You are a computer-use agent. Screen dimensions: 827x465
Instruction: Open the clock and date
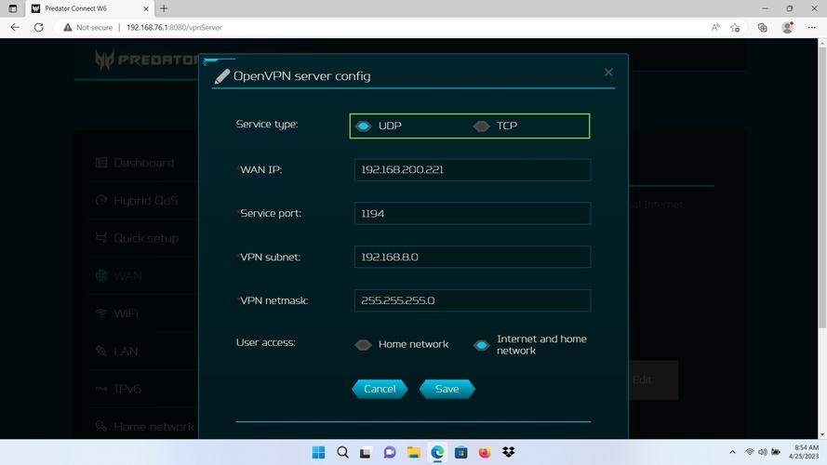(804, 452)
